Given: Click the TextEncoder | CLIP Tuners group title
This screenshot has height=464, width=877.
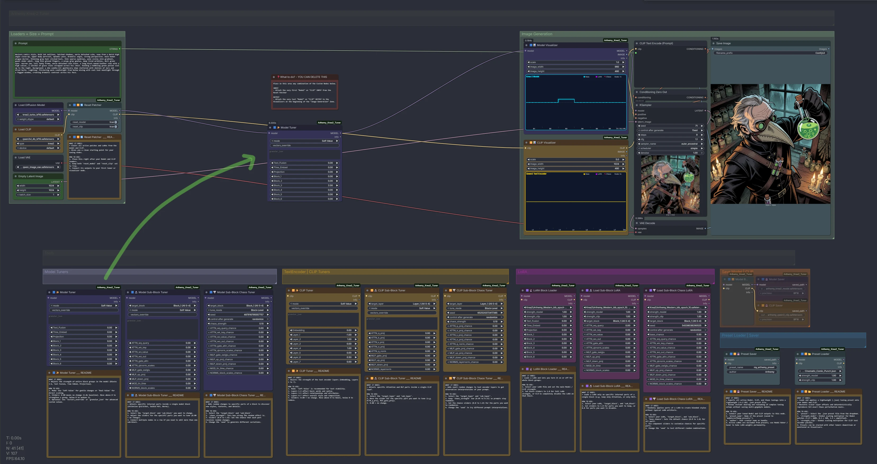Looking at the screenshot, I should pos(307,272).
